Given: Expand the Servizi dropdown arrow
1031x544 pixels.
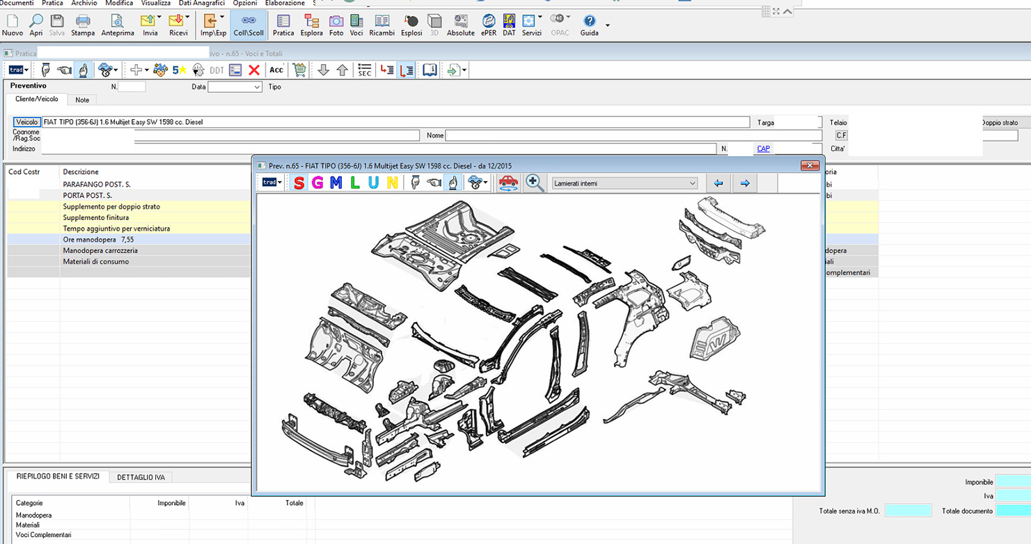Looking at the screenshot, I should pyautogui.click(x=540, y=17).
